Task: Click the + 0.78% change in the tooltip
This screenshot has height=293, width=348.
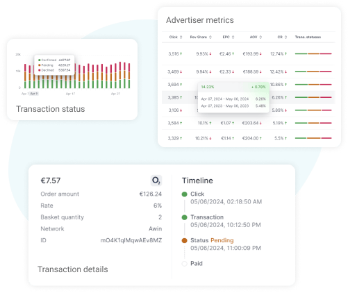Action: (258, 87)
